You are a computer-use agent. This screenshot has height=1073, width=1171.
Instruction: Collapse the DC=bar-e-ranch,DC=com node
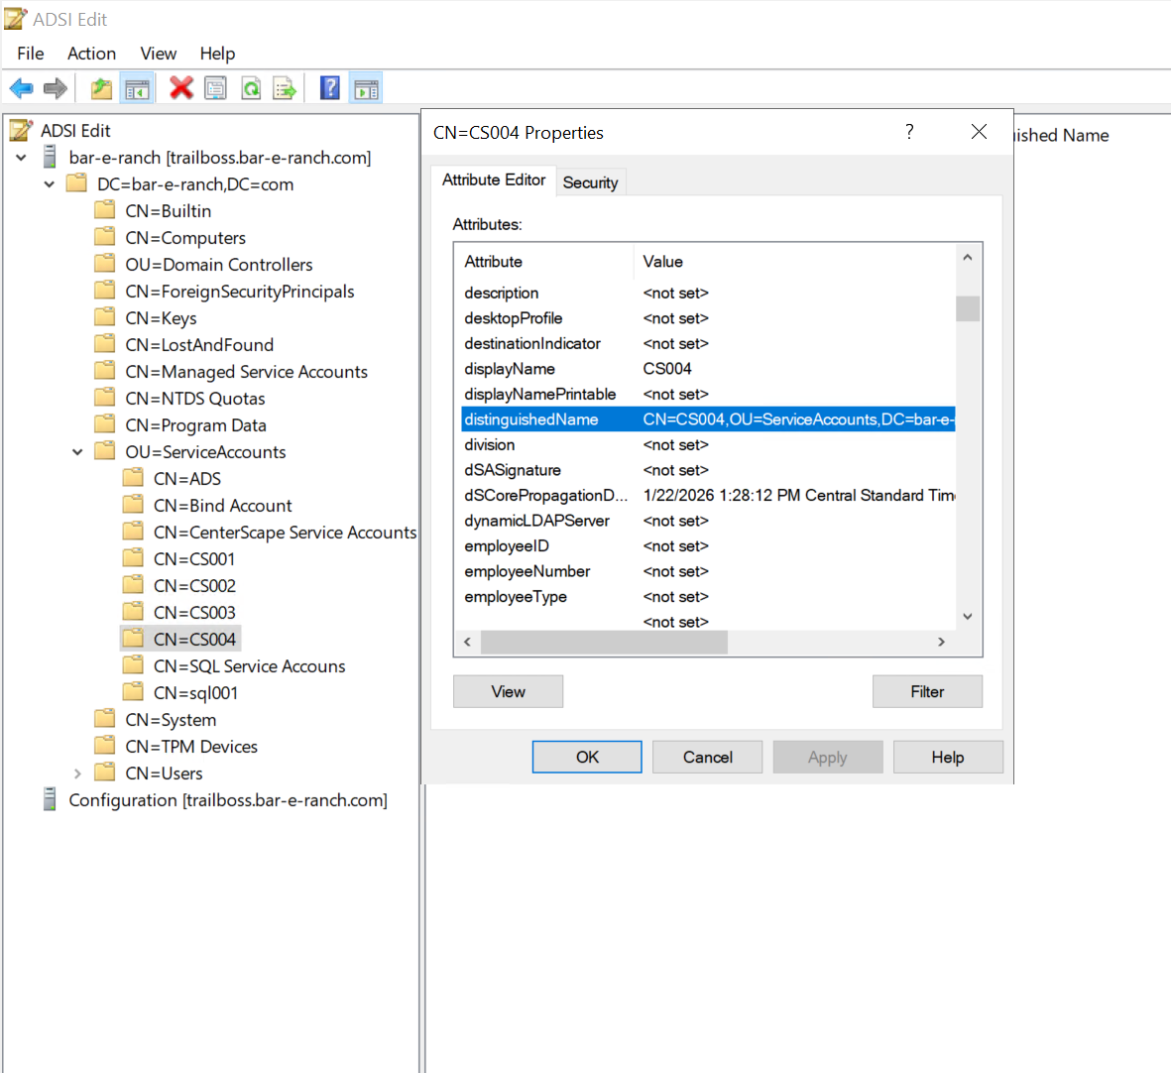pos(50,184)
